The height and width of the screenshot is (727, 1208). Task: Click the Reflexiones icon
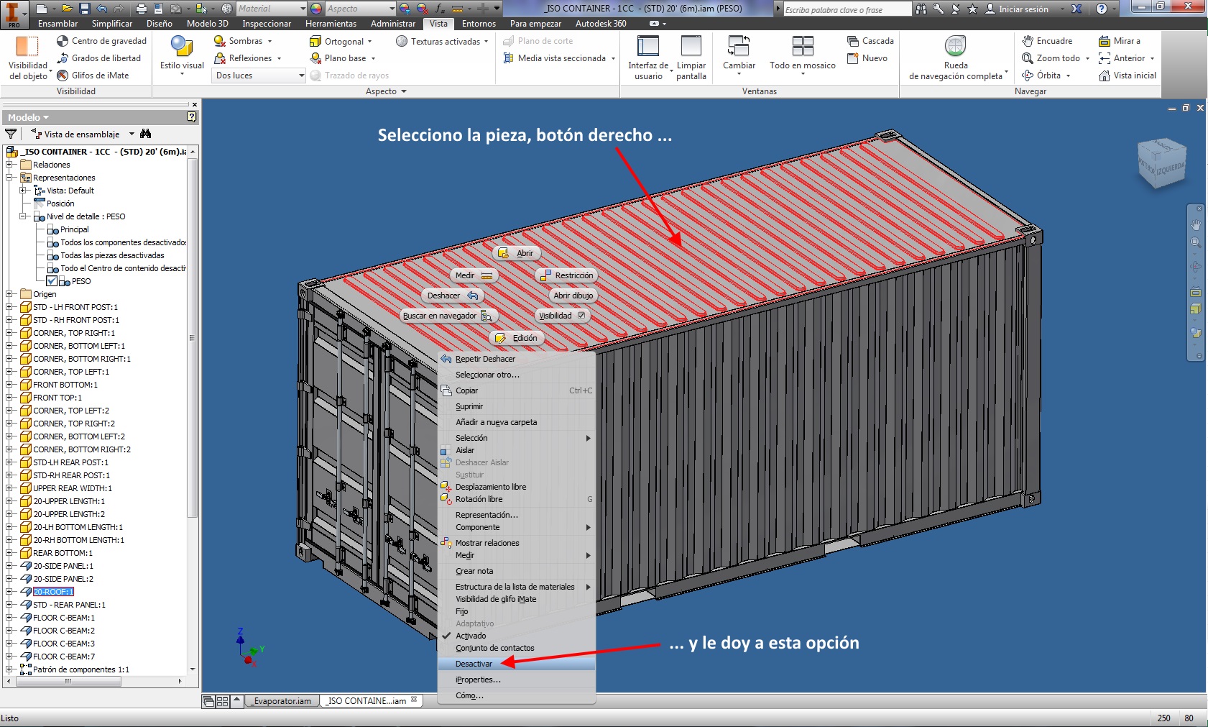220,58
